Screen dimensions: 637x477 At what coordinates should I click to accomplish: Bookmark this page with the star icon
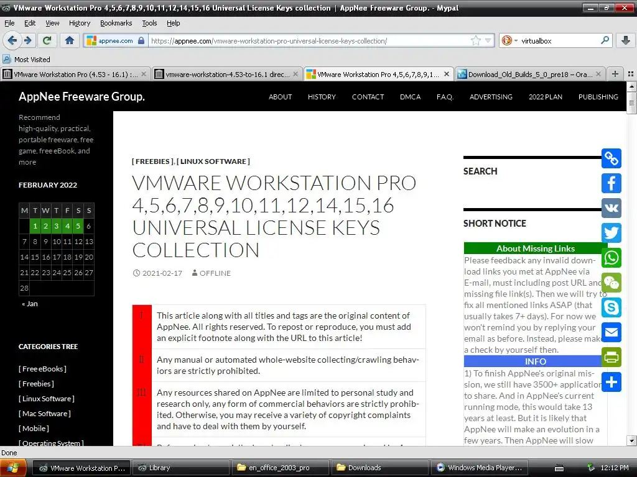(x=475, y=40)
